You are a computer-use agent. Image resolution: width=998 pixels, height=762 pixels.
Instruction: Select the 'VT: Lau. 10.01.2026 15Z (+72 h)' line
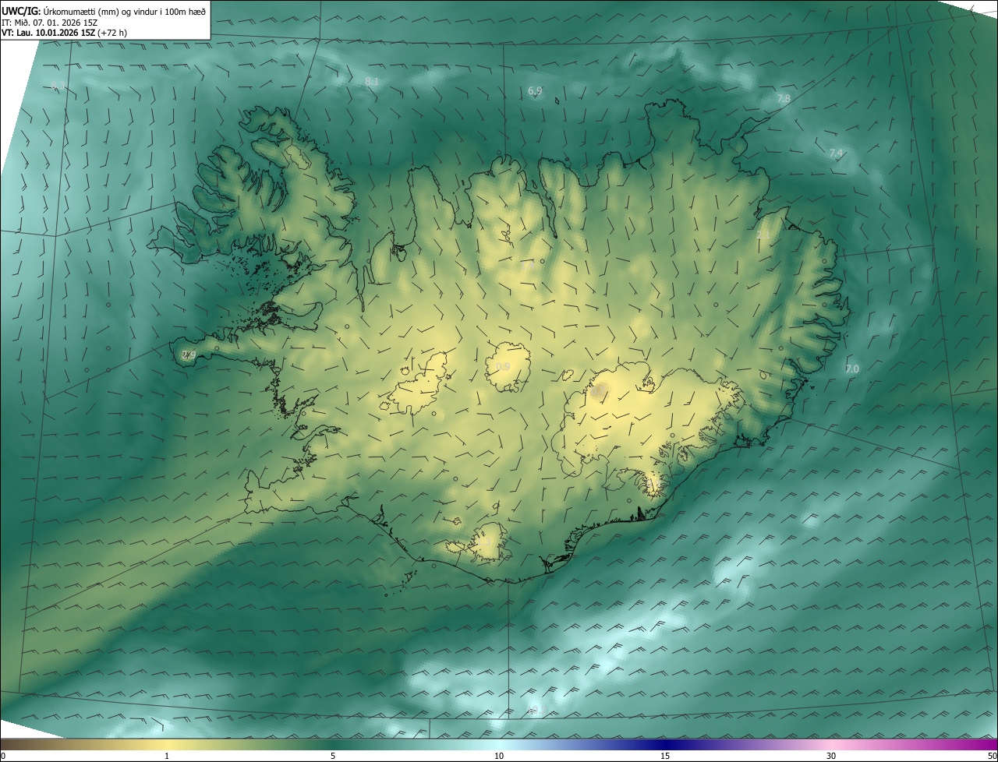[x=63, y=34]
